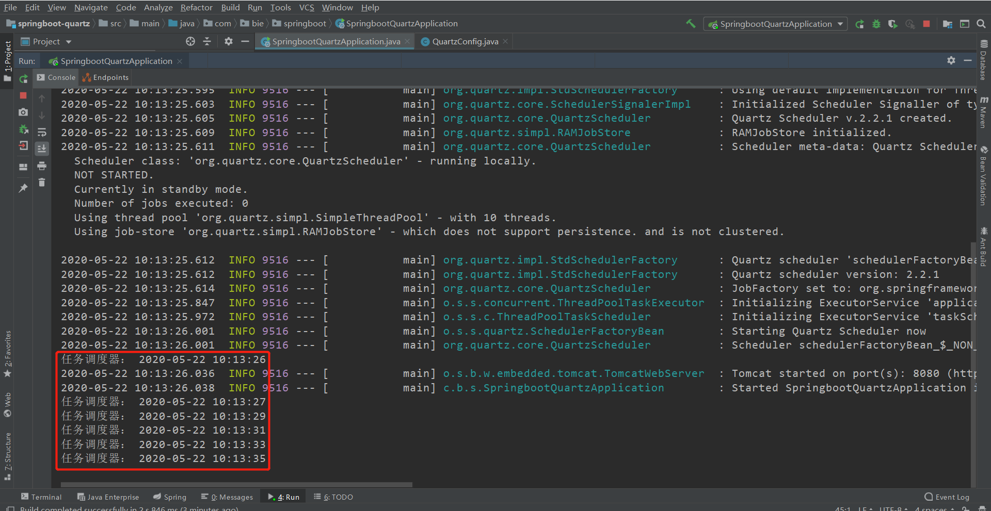Screen dimensions: 991x511
Task: Click the down stack trace arrow
Action: 42,115
